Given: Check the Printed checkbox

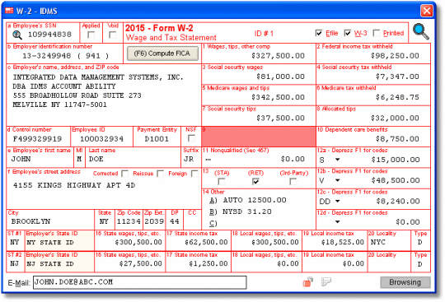Looking at the screenshot, I should click(x=376, y=33).
